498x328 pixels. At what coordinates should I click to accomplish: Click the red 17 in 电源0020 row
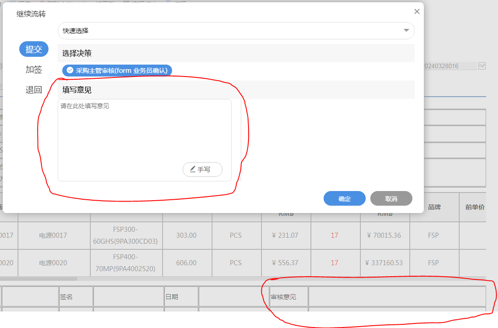[336, 263]
